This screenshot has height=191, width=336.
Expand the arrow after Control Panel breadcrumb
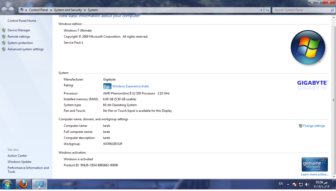(51, 10)
